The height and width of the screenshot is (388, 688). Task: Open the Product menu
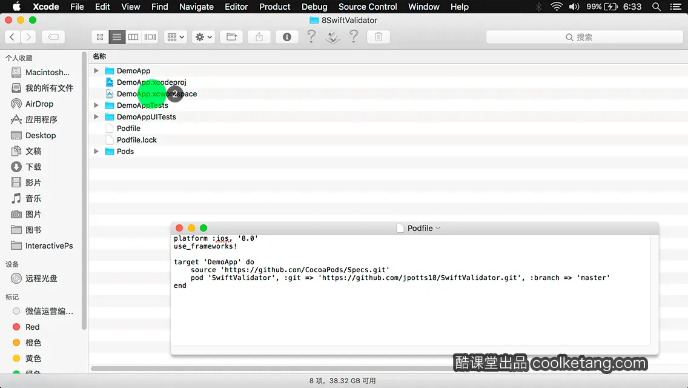point(275,7)
